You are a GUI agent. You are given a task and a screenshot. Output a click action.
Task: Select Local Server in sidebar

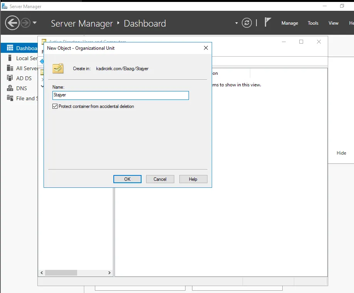[19, 58]
